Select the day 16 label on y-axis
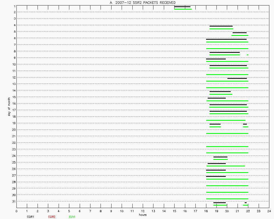Image resolution: width=274 pixels, height=219 pixels. coord(14,103)
